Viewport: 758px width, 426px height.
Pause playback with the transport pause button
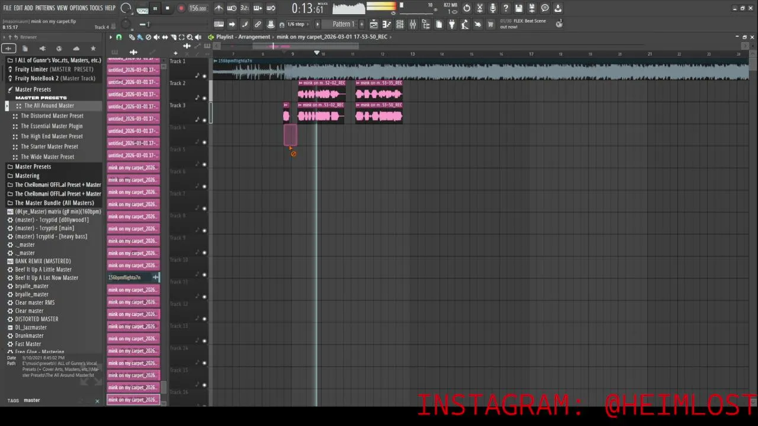tap(155, 8)
